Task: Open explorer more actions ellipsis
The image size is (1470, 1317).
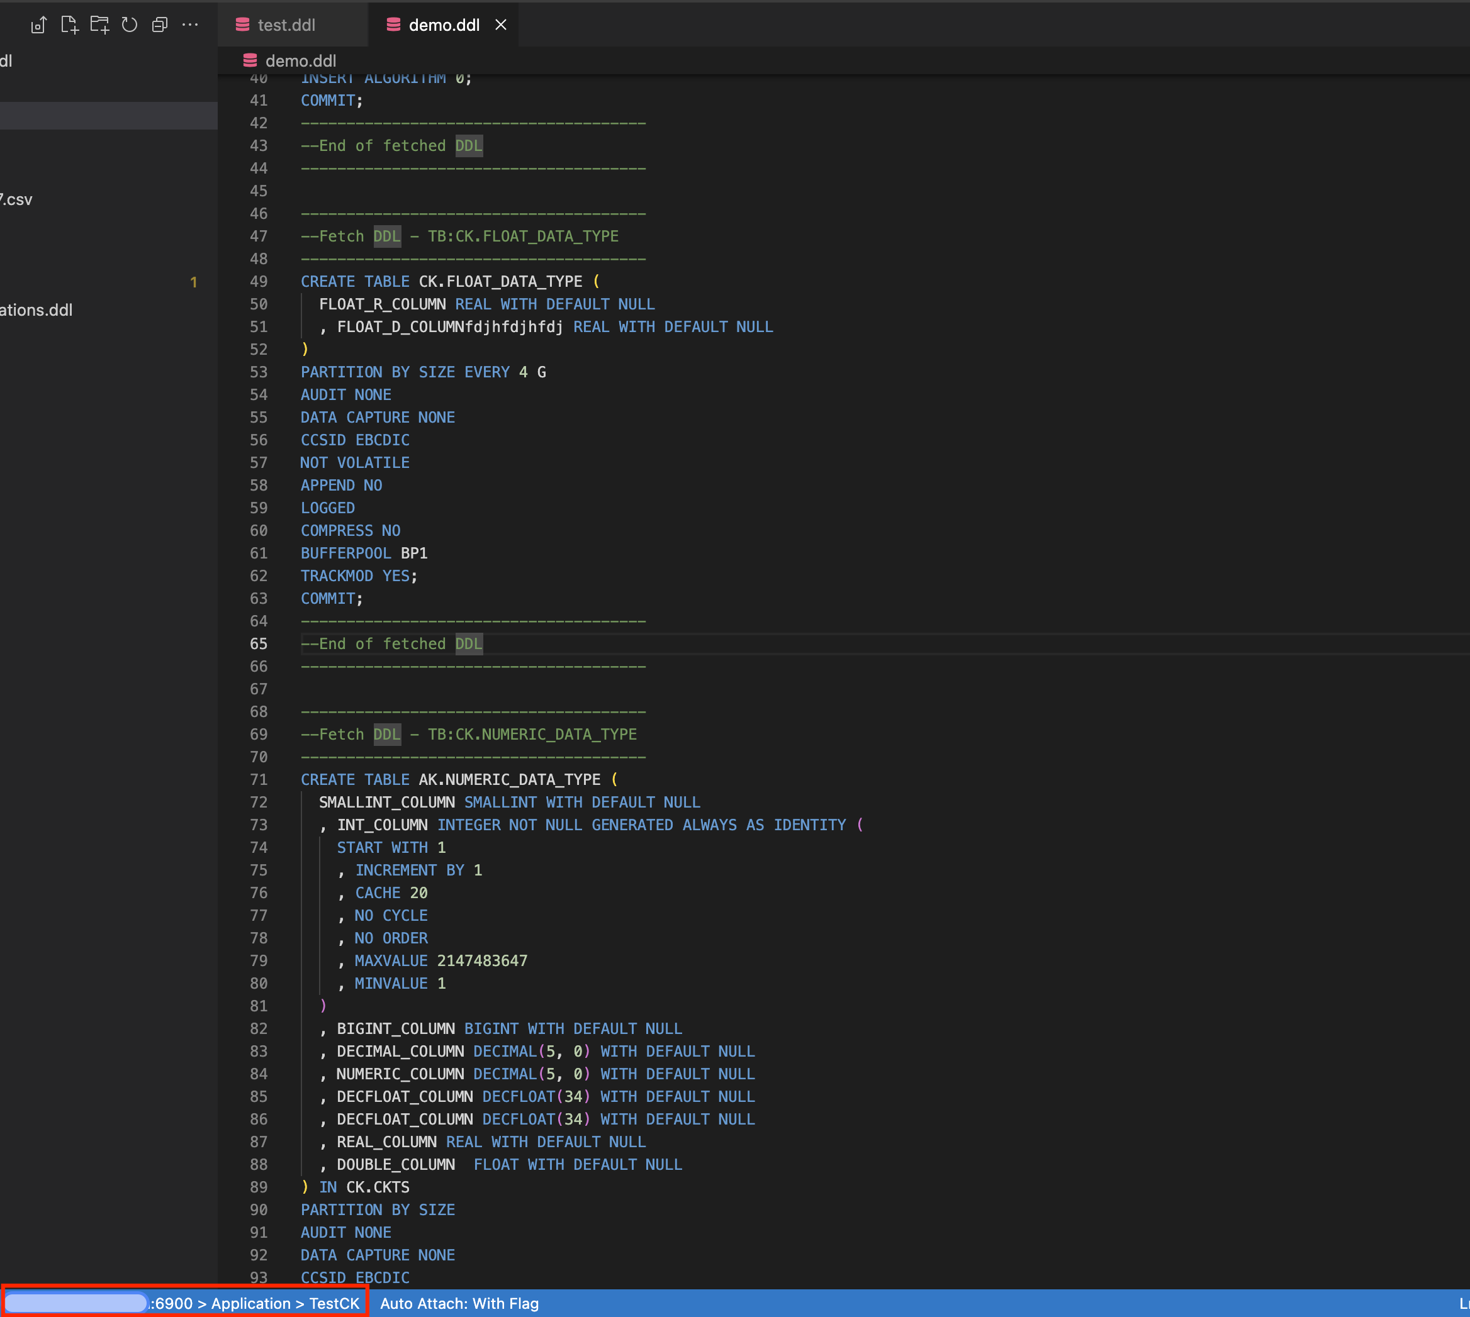Action: click(x=191, y=25)
